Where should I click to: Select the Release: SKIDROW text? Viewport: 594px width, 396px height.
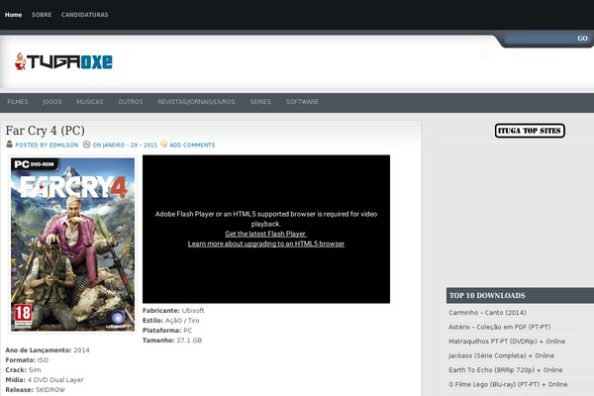point(36,390)
